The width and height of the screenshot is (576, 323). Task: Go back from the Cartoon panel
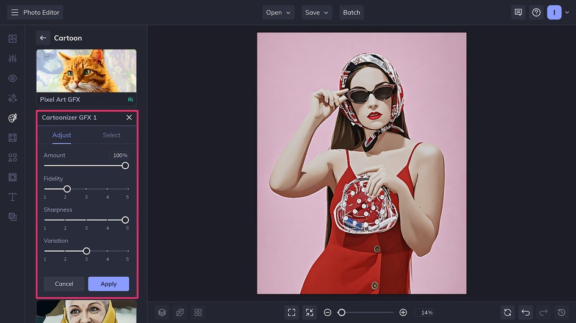(43, 38)
